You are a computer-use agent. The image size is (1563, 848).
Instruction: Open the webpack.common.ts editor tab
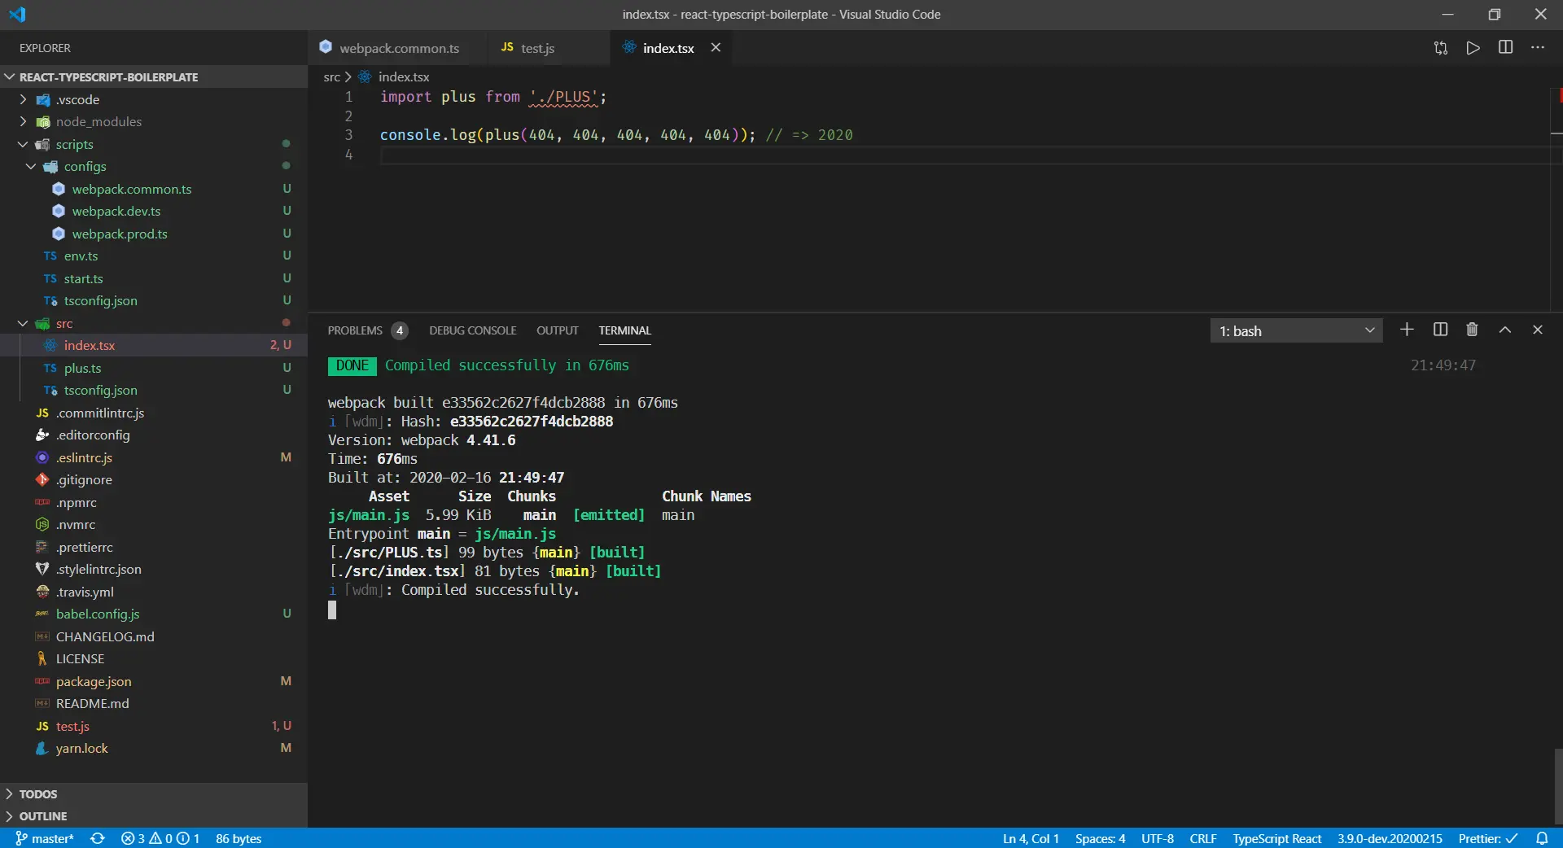tap(398, 48)
